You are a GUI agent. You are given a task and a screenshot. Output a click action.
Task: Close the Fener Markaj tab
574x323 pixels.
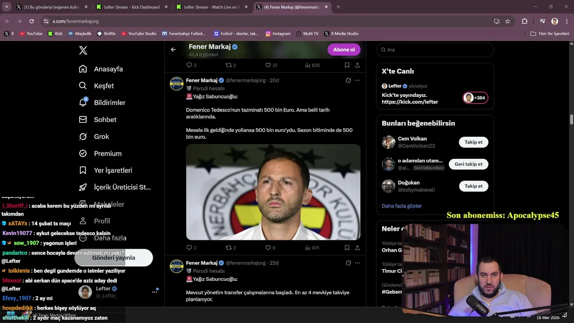[x=326, y=7]
